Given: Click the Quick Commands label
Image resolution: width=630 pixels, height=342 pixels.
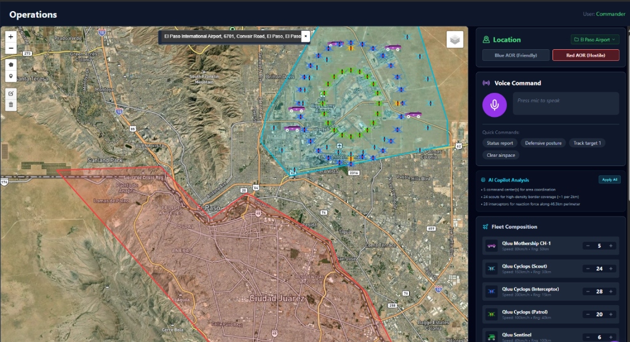Looking at the screenshot, I should click(x=501, y=132).
